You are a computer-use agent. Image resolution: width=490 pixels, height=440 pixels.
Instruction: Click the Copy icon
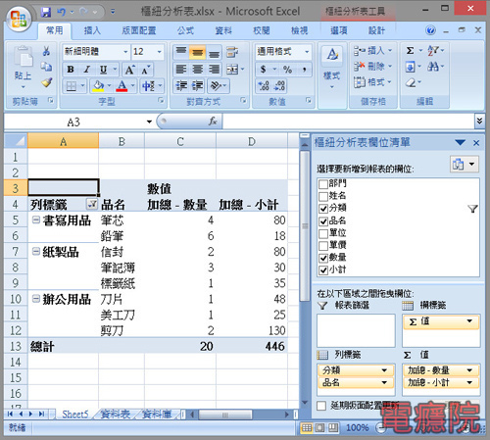[x=46, y=67]
